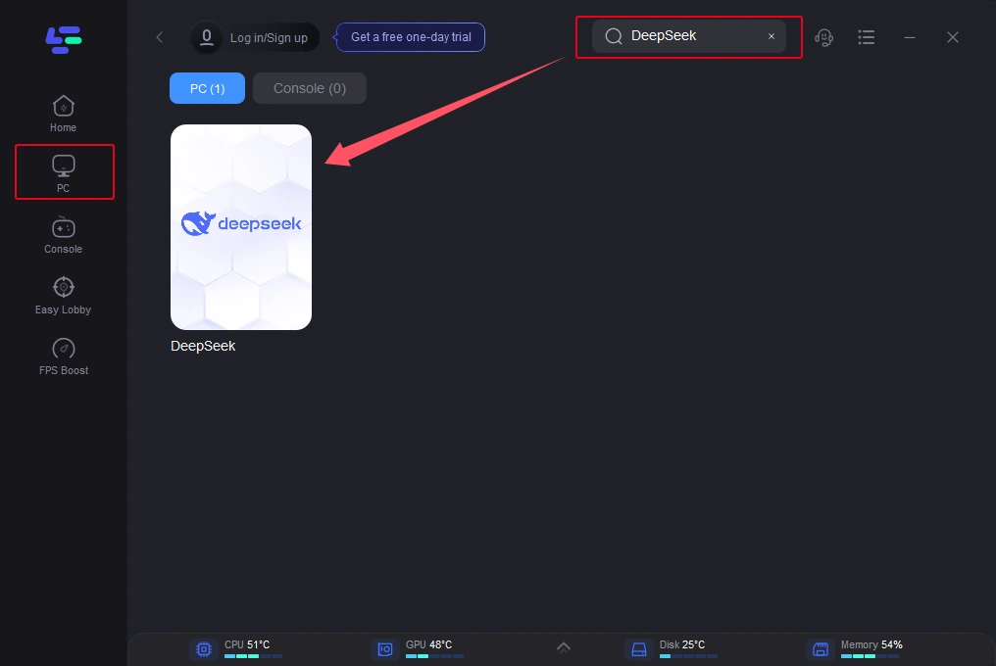Viewport: 996px width, 666px height.
Task: Click the search field containing DeepSeek
Action: tap(686, 36)
